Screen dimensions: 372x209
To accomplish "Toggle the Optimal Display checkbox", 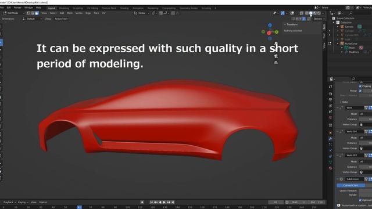I will click(360, 200).
